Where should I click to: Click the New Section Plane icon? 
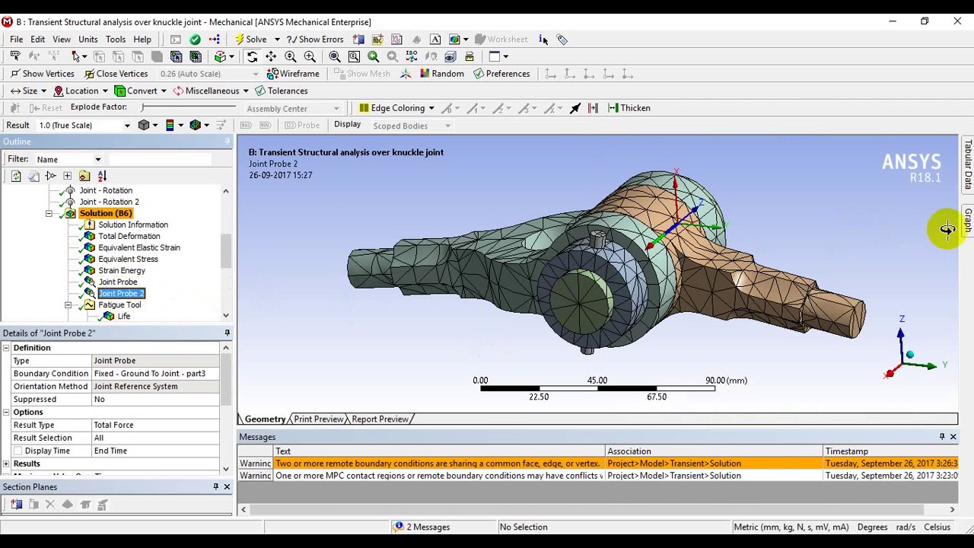(x=16, y=505)
